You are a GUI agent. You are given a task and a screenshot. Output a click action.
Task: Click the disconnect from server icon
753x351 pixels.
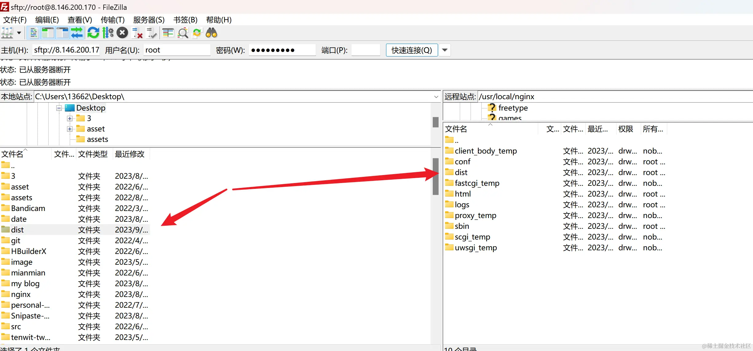137,33
